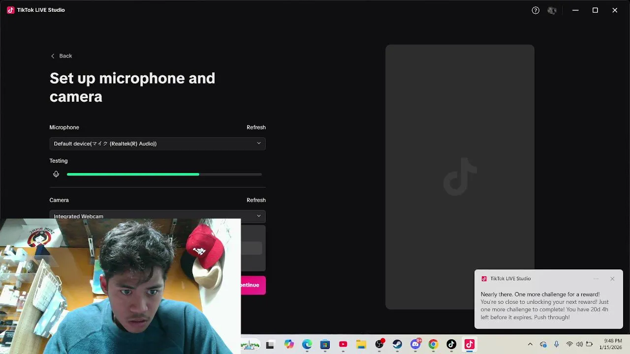Image resolution: width=630 pixels, height=354 pixels.
Task: Click the Microphone section label
Action: coord(64,127)
